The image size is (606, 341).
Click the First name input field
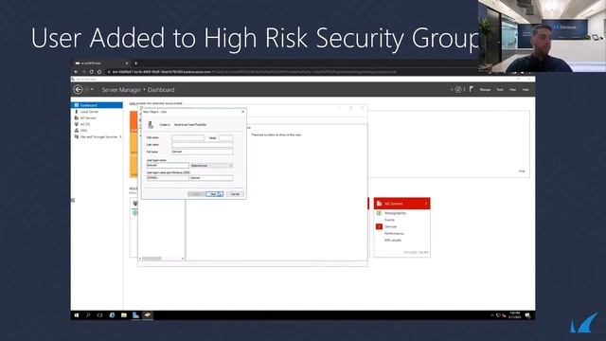tap(188, 137)
